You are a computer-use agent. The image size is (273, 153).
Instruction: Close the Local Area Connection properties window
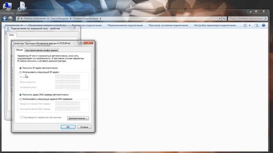pos(75,28)
